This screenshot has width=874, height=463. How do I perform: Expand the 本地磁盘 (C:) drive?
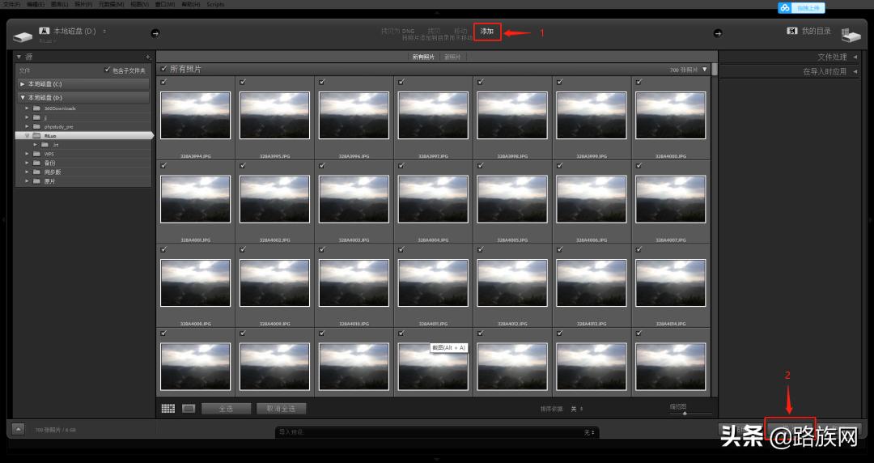coord(23,84)
